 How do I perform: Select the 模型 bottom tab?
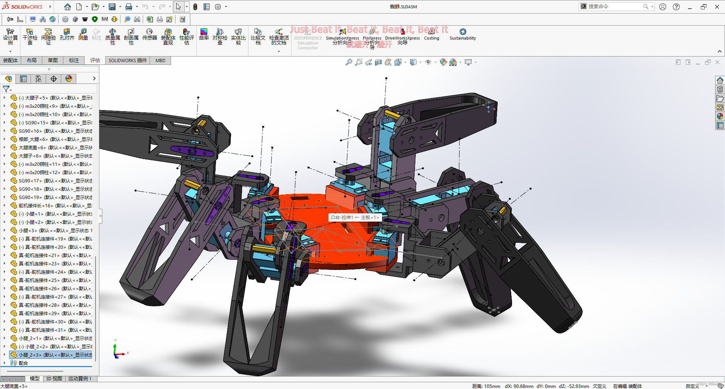pos(35,378)
